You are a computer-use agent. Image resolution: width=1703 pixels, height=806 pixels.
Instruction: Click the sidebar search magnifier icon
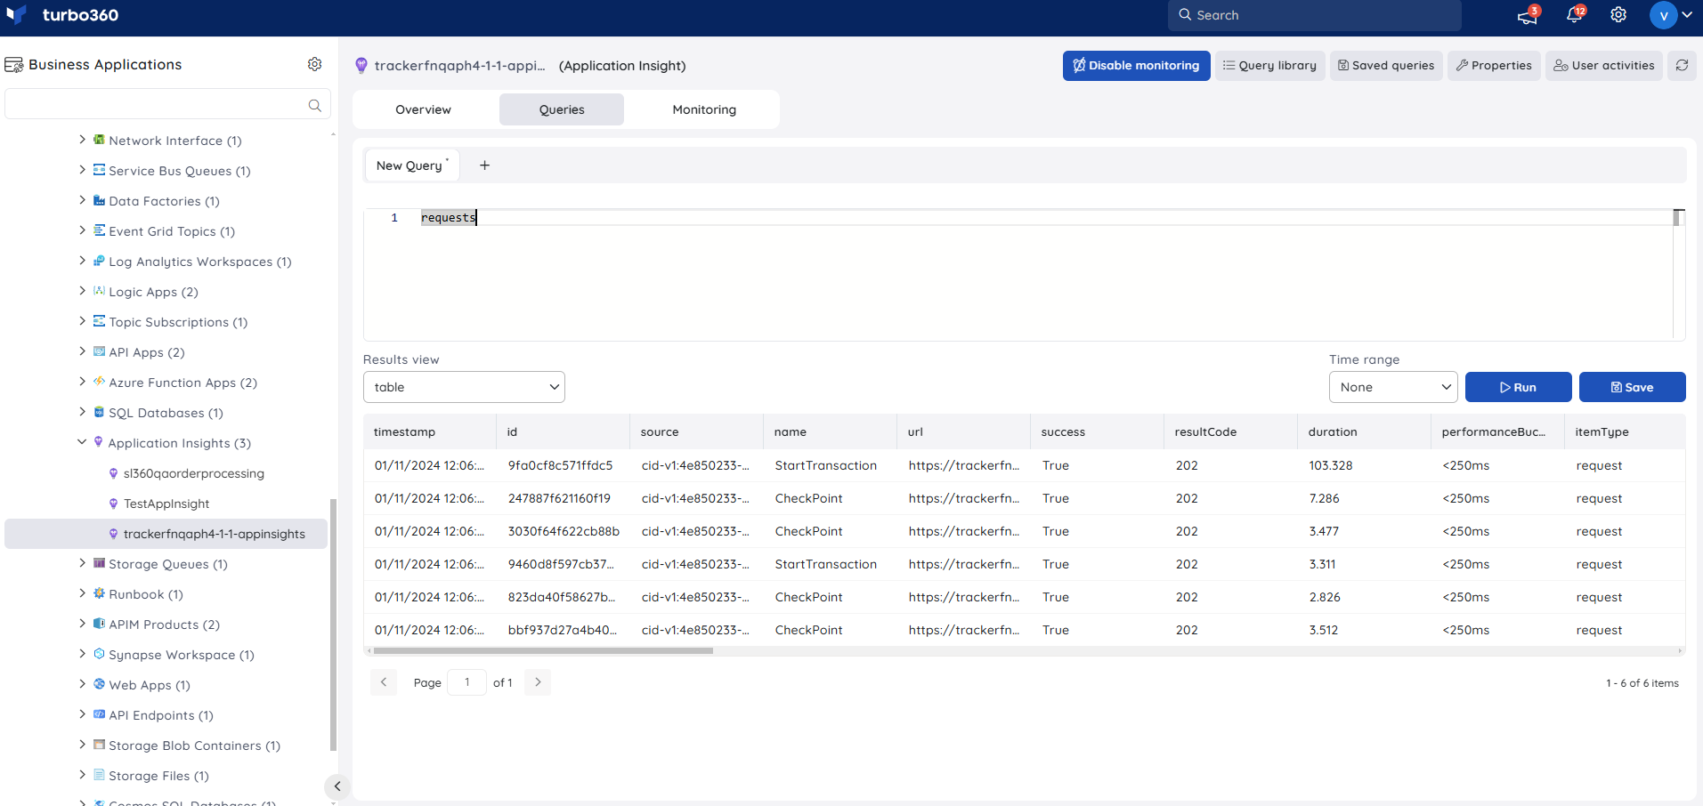(x=315, y=105)
